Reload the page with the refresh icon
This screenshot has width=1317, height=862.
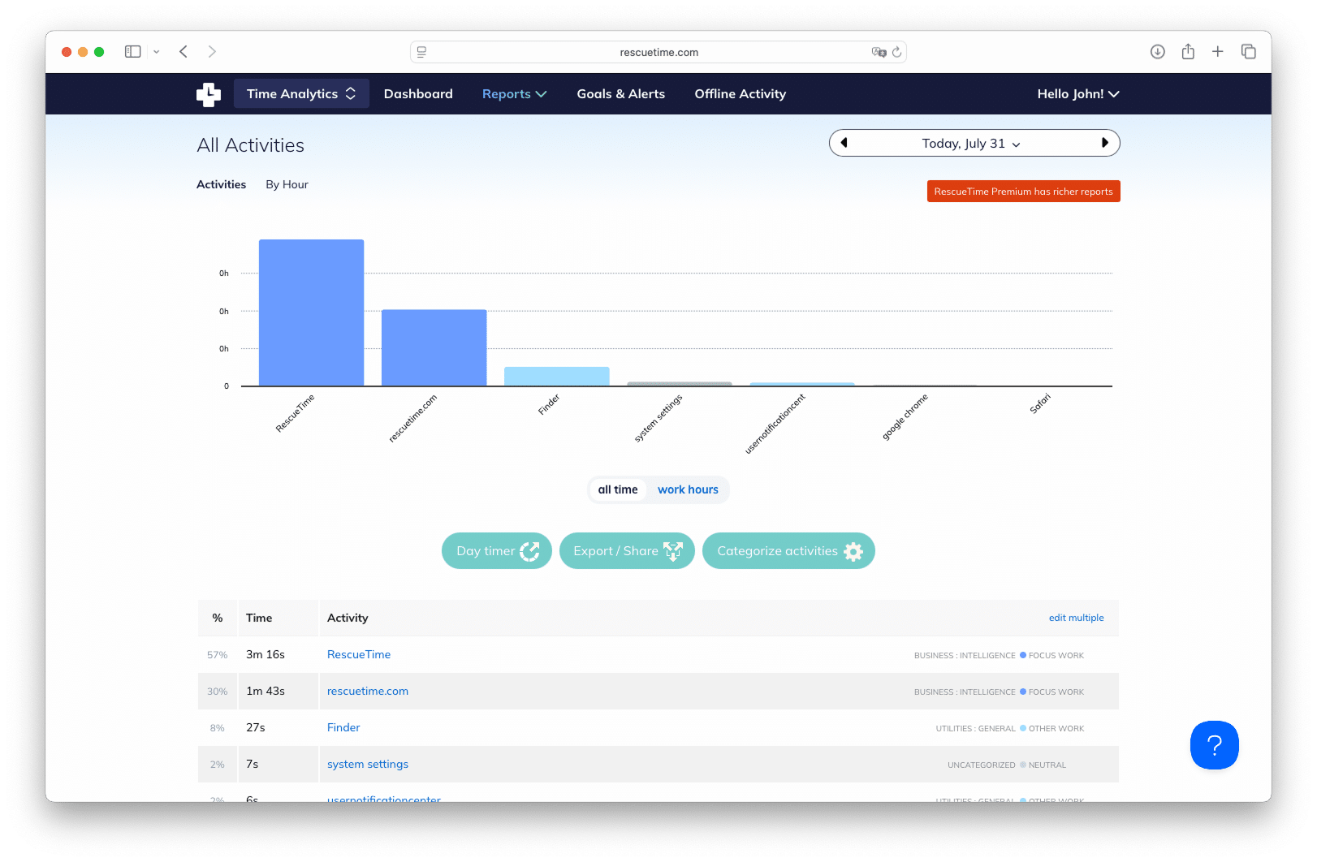tap(897, 52)
